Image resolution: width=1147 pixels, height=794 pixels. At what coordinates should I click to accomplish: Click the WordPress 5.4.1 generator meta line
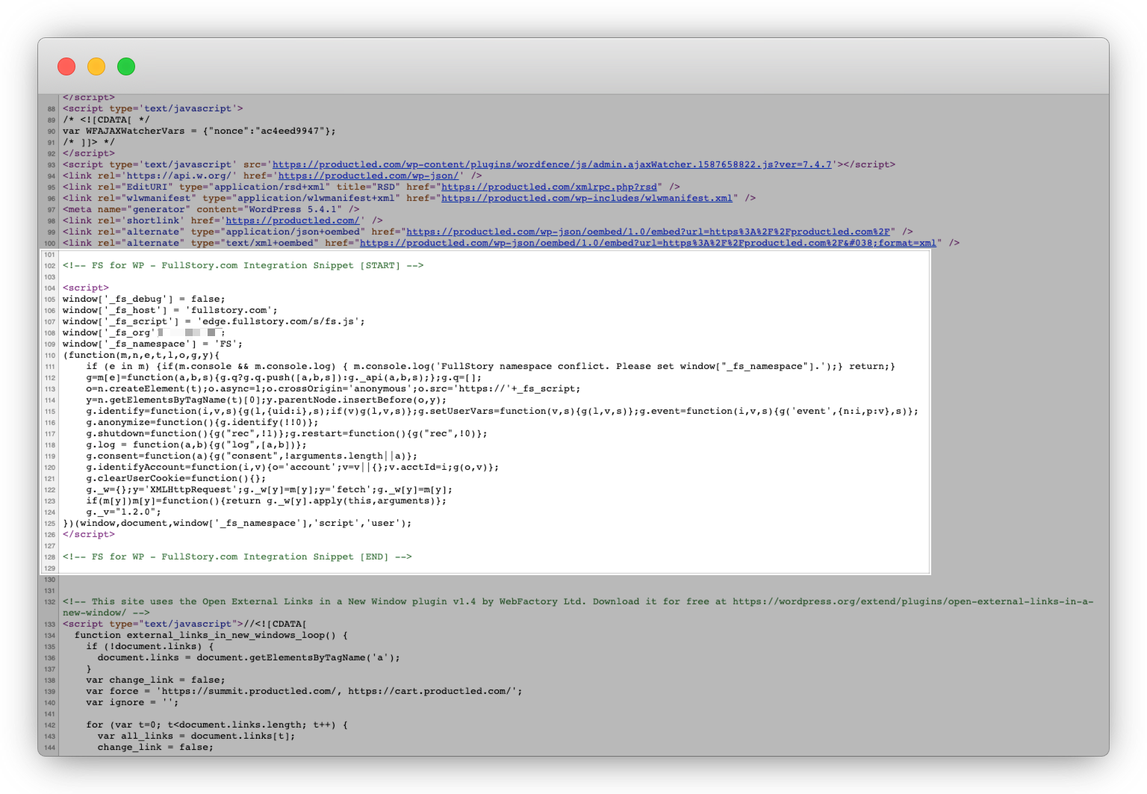point(209,209)
